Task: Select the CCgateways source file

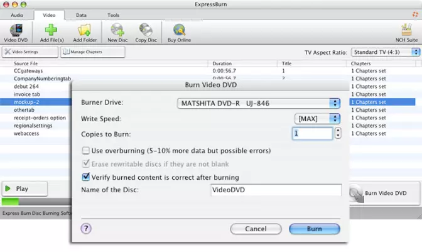Action: click(28, 71)
